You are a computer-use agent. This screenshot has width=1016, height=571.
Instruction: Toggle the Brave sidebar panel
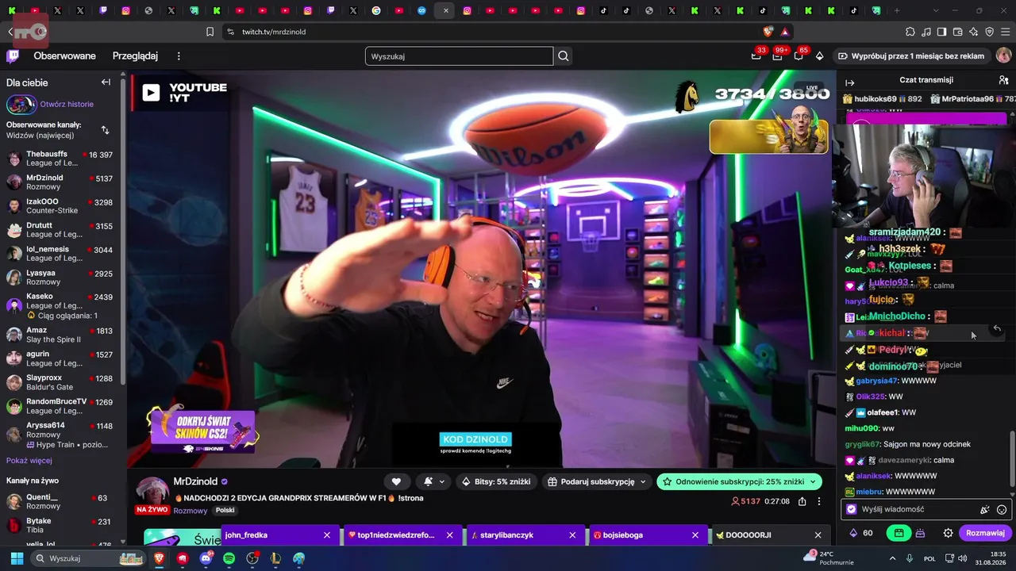(x=941, y=32)
